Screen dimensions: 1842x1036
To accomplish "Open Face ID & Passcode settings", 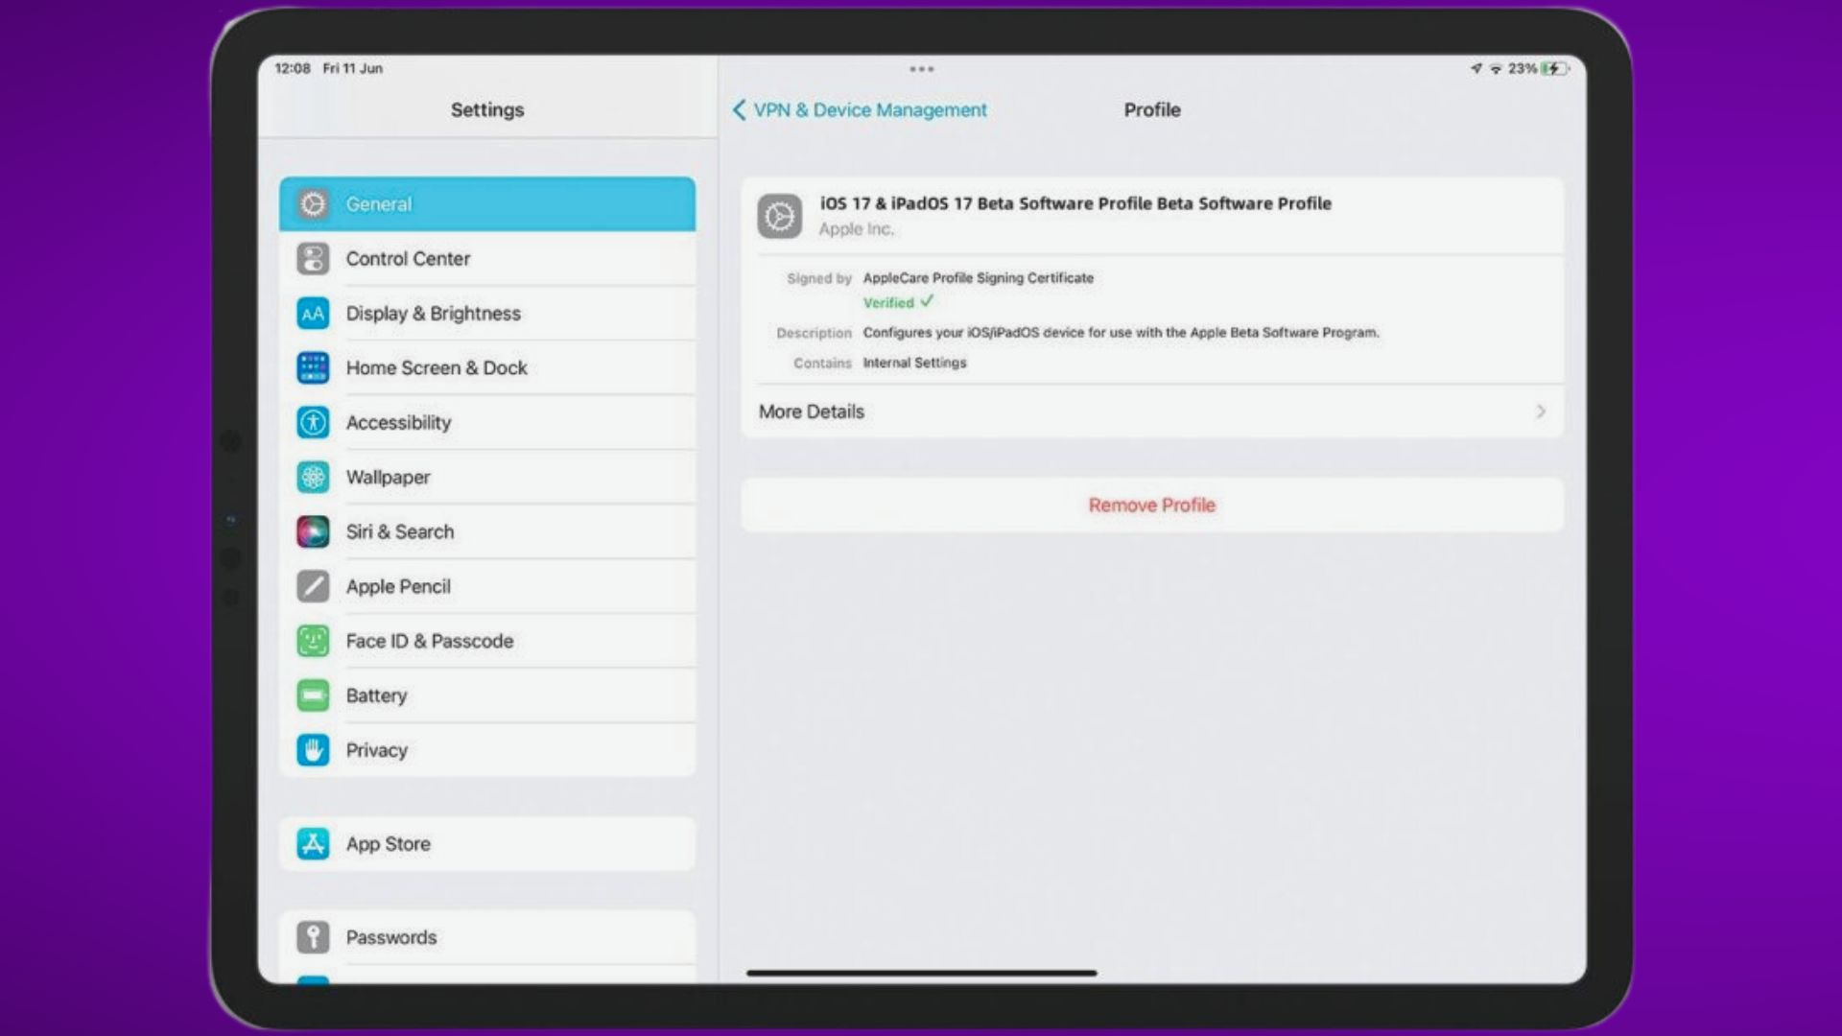I will point(487,641).
